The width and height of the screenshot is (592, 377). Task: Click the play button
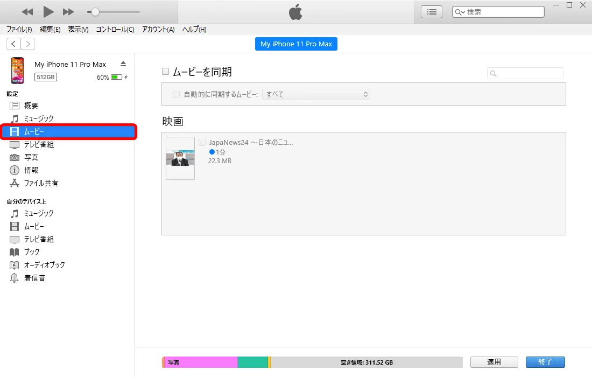(48, 12)
